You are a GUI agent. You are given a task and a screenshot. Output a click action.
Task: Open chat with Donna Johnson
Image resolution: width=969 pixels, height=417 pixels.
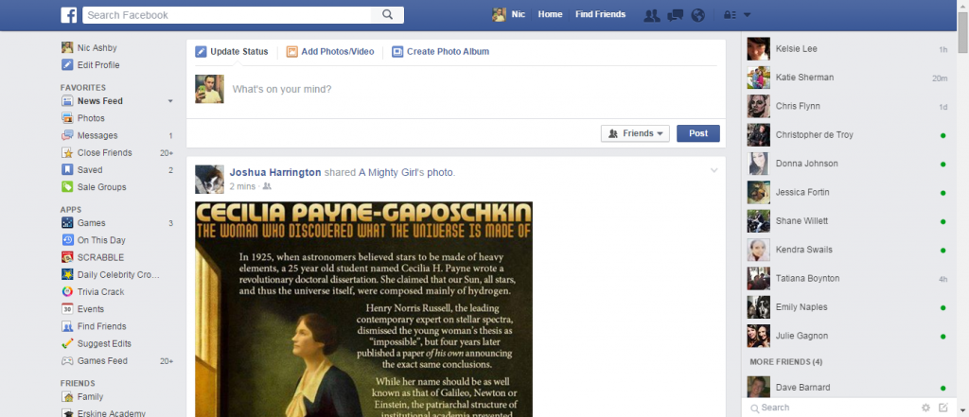pyautogui.click(x=848, y=164)
